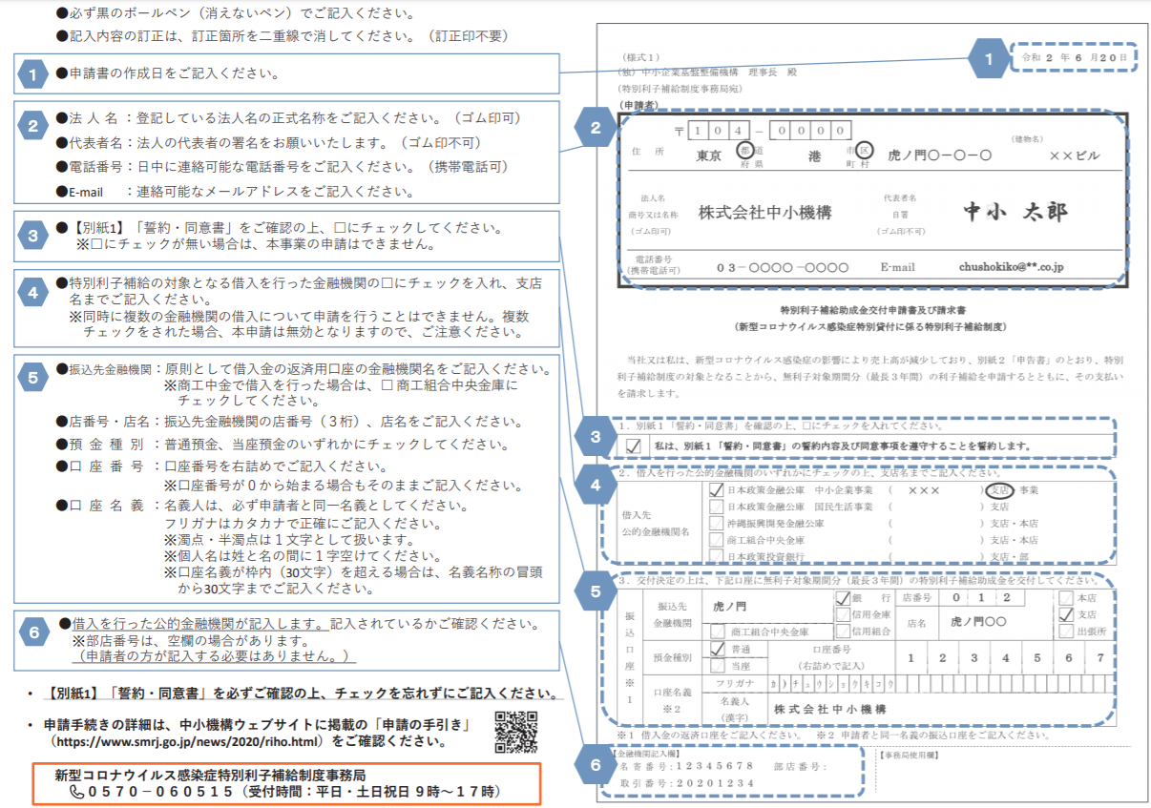Click the phone number 03-○○○○-○○○○
This screenshot has width=1151, height=808.
point(782,267)
